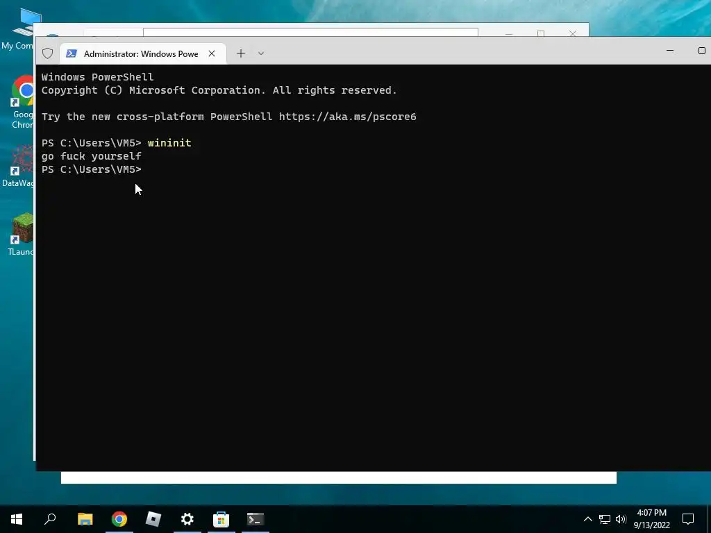The height and width of the screenshot is (533, 711).
Task: Open Microsoft Store from the taskbar
Action: pos(221,519)
